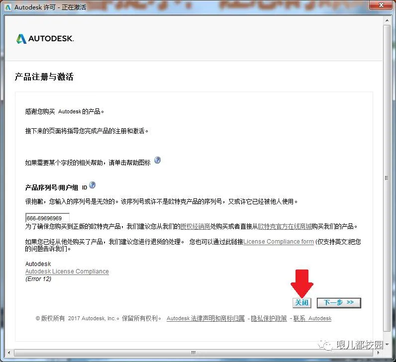Open the 隐私保护政策 link

click(x=269, y=318)
